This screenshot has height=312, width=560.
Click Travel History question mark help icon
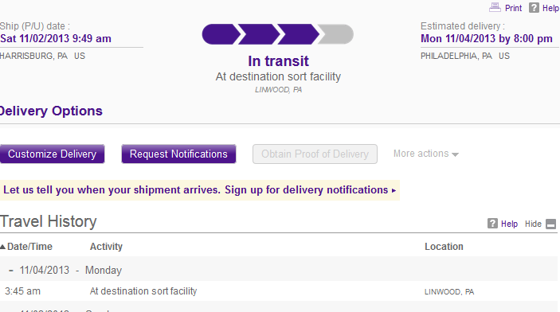coord(492,224)
